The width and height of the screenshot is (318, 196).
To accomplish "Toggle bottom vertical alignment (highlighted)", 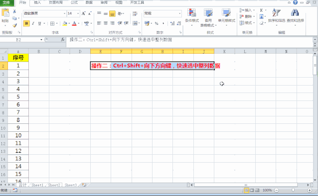I will point(112,13).
